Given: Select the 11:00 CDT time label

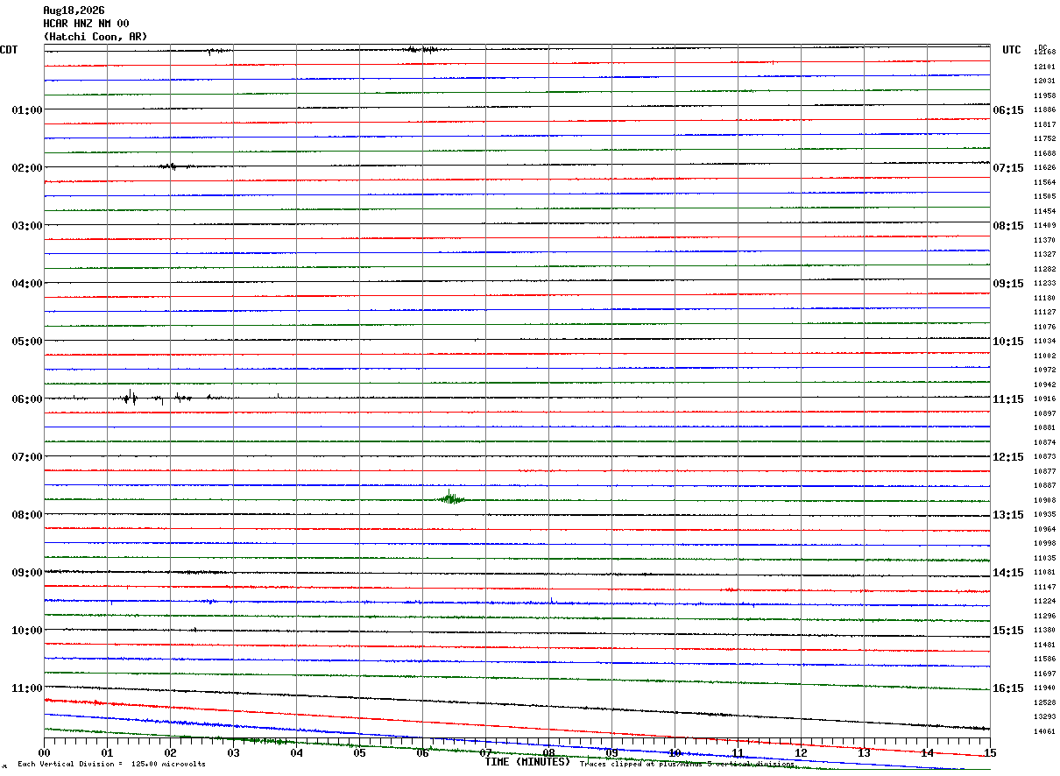Looking at the screenshot, I should pyautogui.click(x=26, y=688).
